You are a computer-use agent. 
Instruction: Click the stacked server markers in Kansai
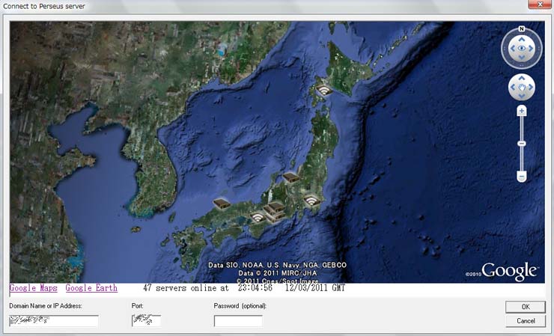(274, 211)
